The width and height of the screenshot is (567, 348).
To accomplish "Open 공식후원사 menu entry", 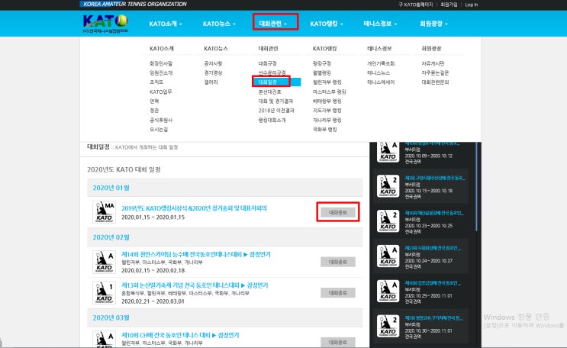I will pyautogui.click(x=161, y=120).
